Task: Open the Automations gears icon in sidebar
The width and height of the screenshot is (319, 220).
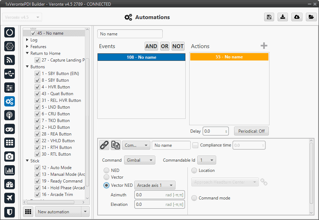Action: (10, 102)
